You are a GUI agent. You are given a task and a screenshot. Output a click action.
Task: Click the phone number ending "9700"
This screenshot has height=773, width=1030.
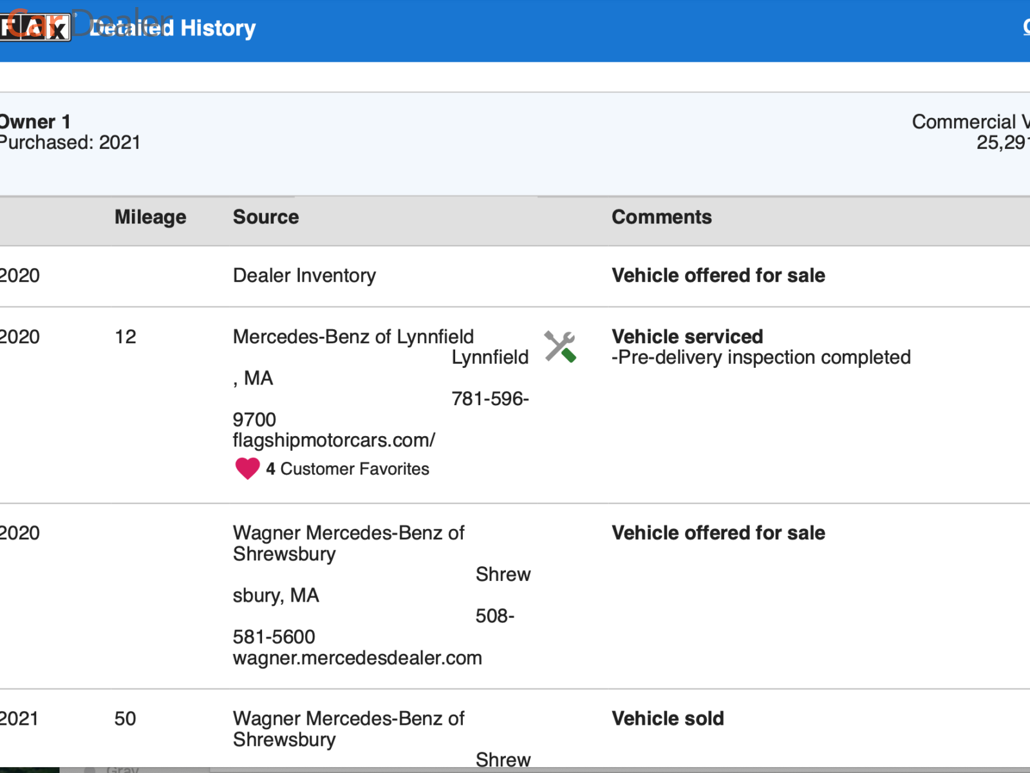(254, 419)
